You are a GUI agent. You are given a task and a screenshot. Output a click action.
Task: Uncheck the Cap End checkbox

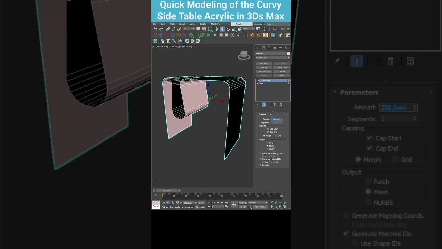click(268, 132)
